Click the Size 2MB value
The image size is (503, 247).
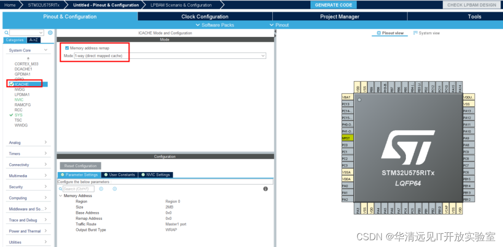tap(170, 207)
